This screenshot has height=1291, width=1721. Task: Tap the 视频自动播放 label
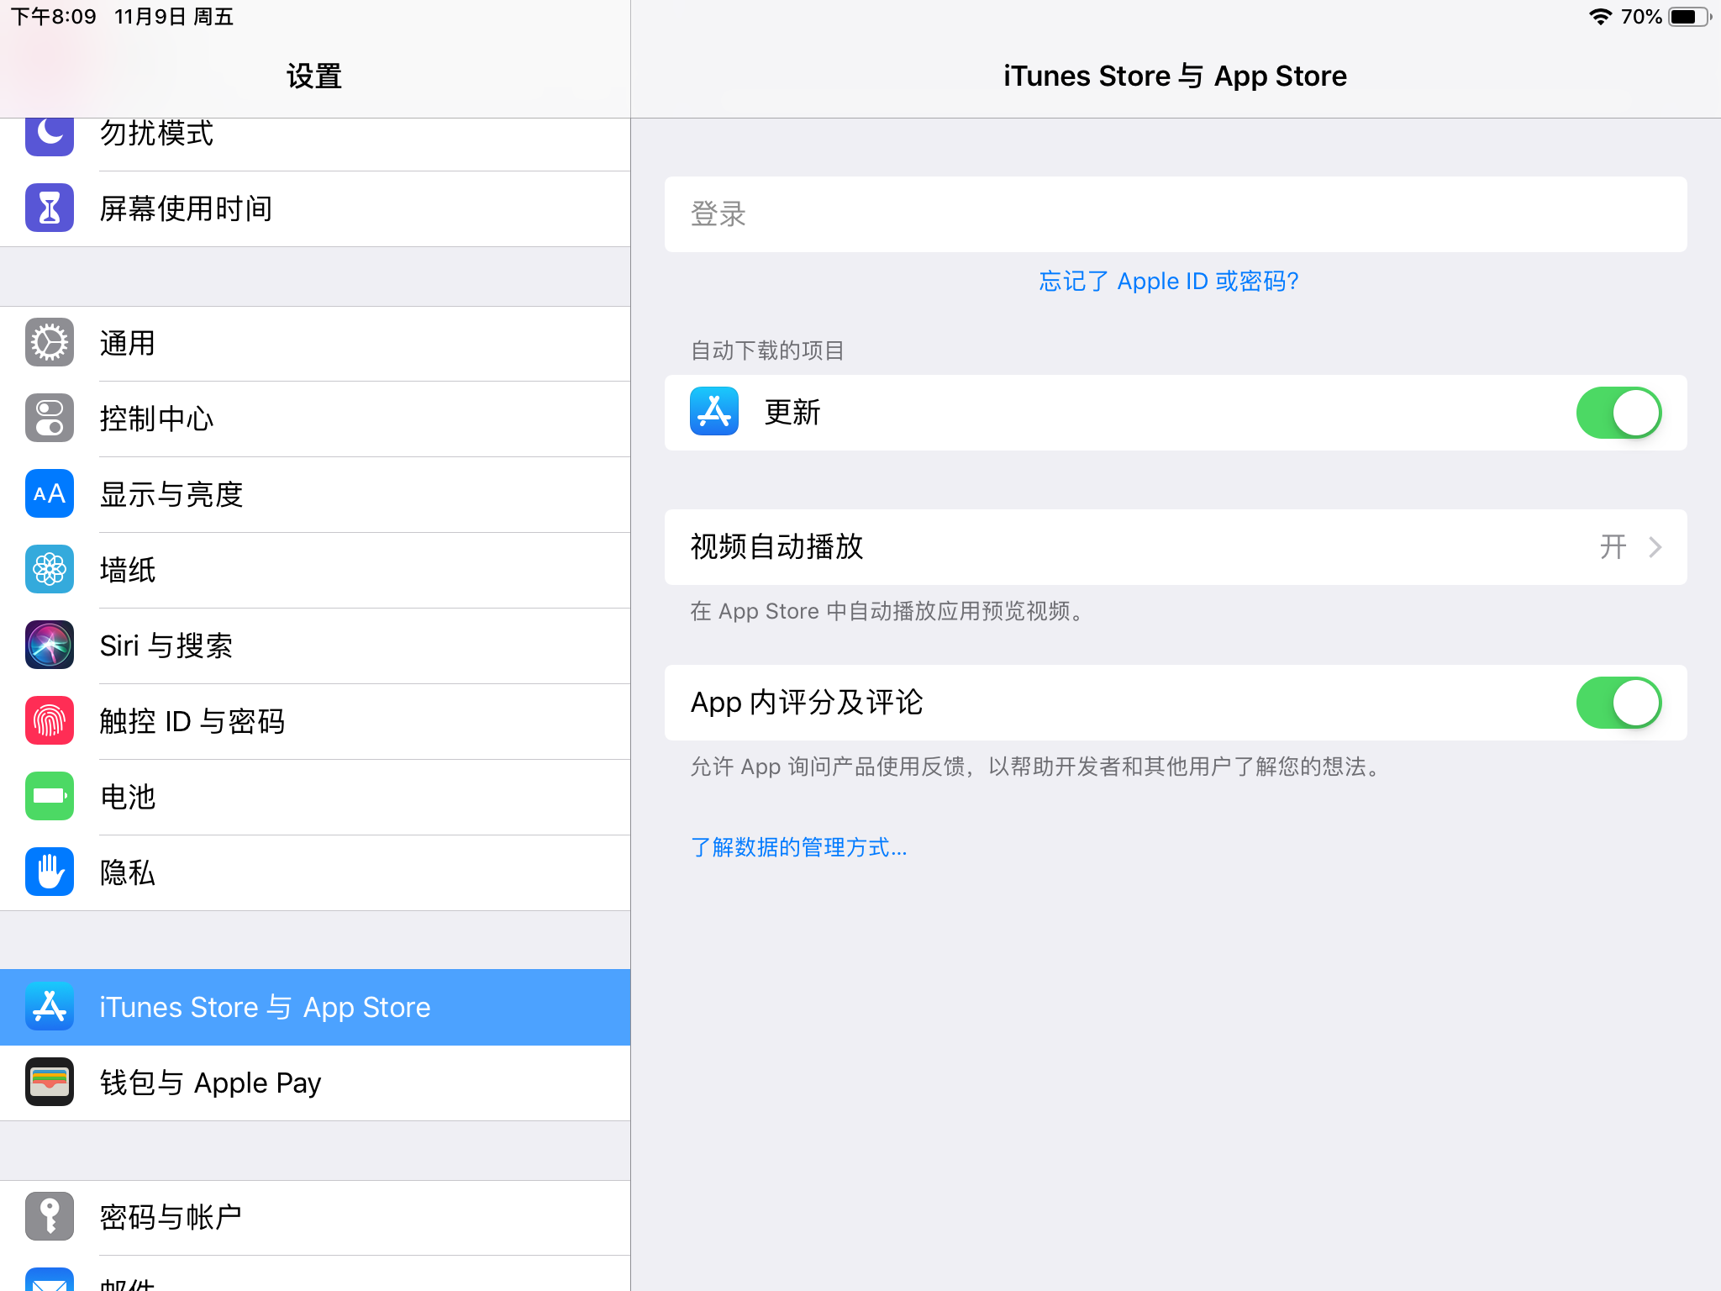coord(776,547)
